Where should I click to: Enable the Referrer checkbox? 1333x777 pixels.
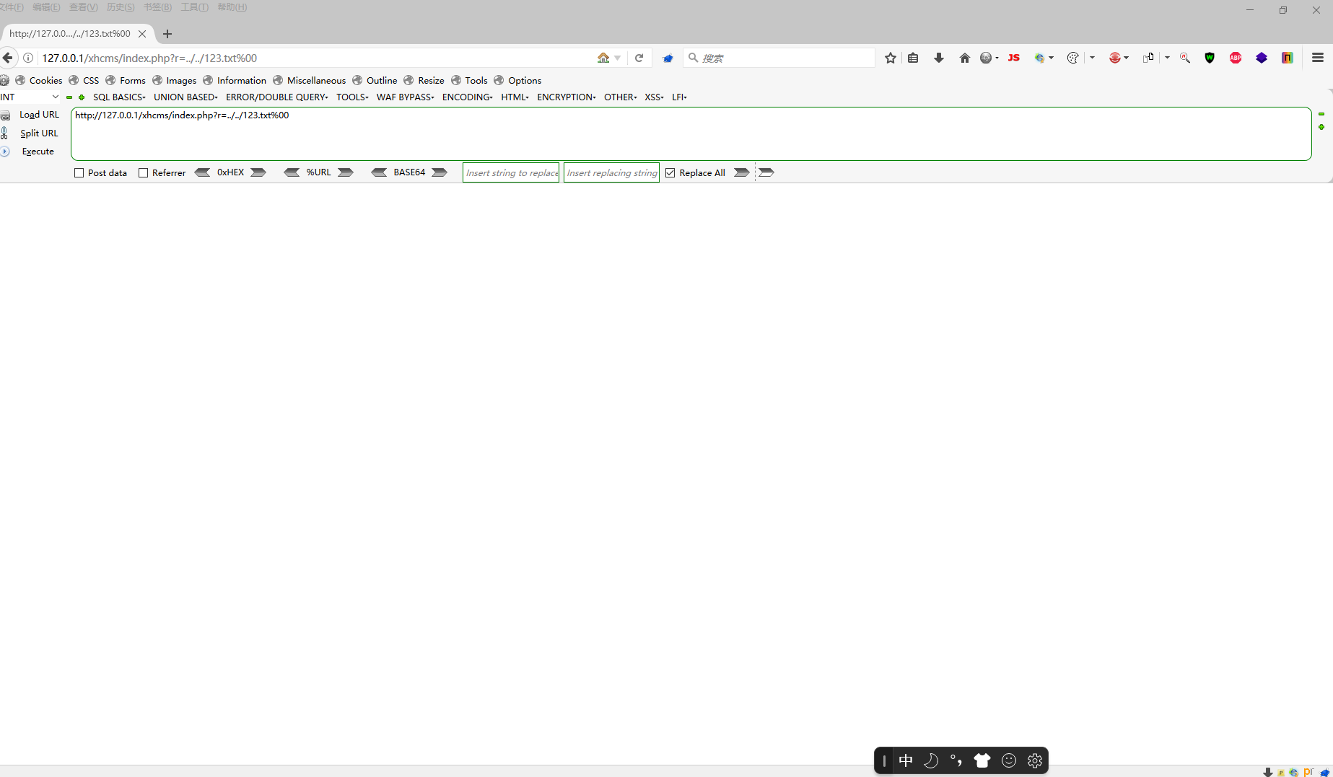(x=143, y=172)
